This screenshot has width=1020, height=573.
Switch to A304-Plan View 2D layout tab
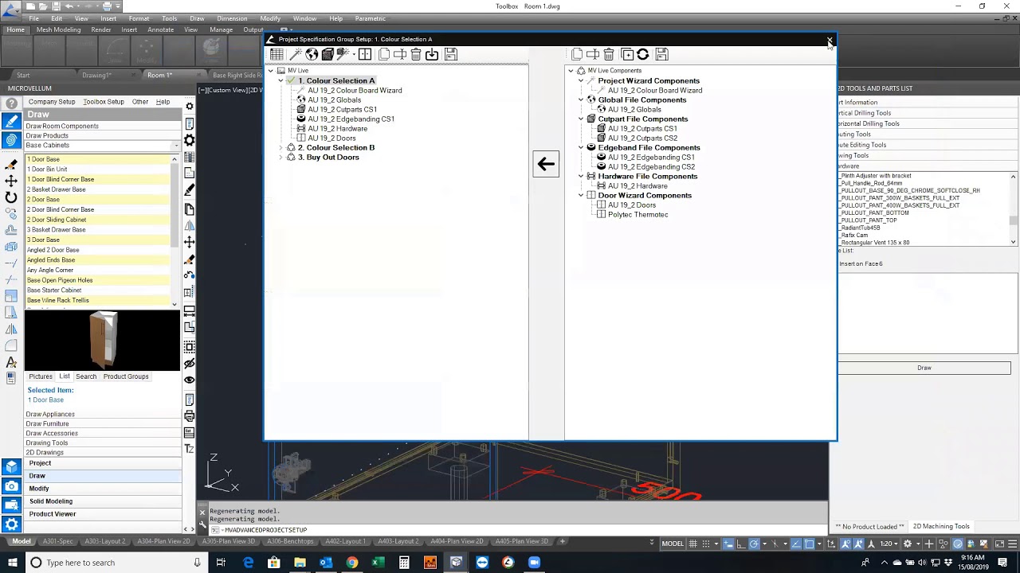(163, 541)
